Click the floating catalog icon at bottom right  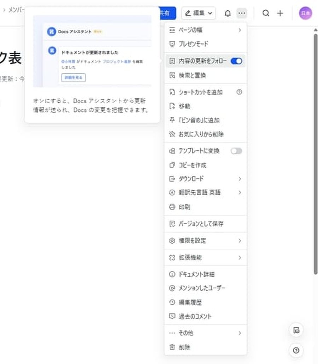[296, 330]
